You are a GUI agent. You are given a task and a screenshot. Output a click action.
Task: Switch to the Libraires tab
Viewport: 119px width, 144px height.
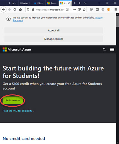click(x=25, y=3)
